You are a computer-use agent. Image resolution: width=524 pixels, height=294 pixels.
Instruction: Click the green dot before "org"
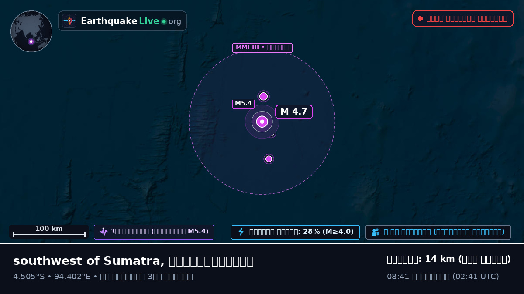click(x=164, y=21)
